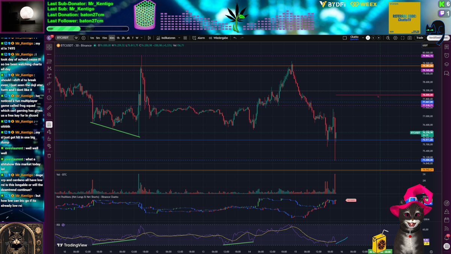Viewport: 451px width, 254px height.
Task: Expand favorite indicators chevron beside Indikatoren
Action: (x=179, y=38)
